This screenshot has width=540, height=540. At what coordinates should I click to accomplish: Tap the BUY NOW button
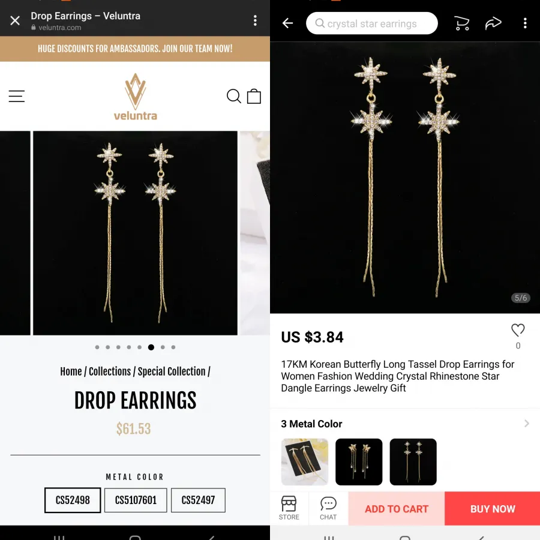493,509
